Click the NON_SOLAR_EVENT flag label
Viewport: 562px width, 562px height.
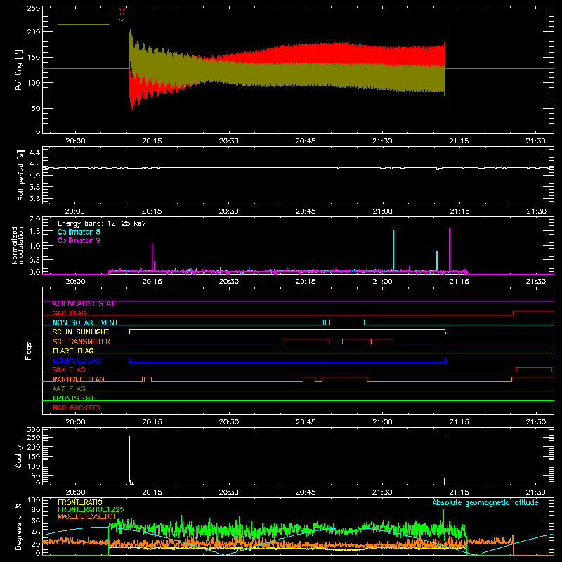tap(85, 322)
